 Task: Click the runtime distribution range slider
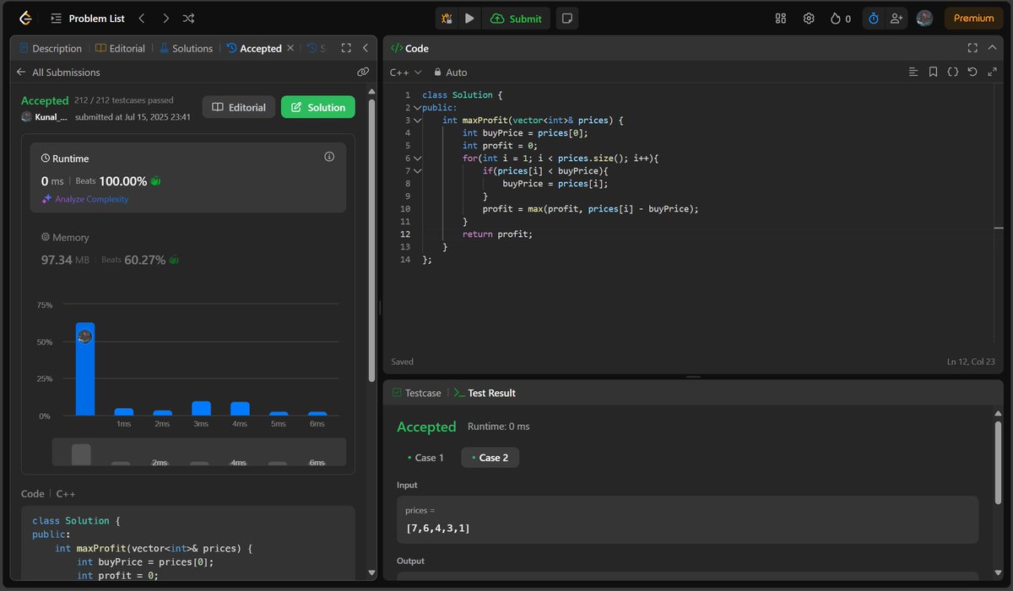(x=199, y=452)
